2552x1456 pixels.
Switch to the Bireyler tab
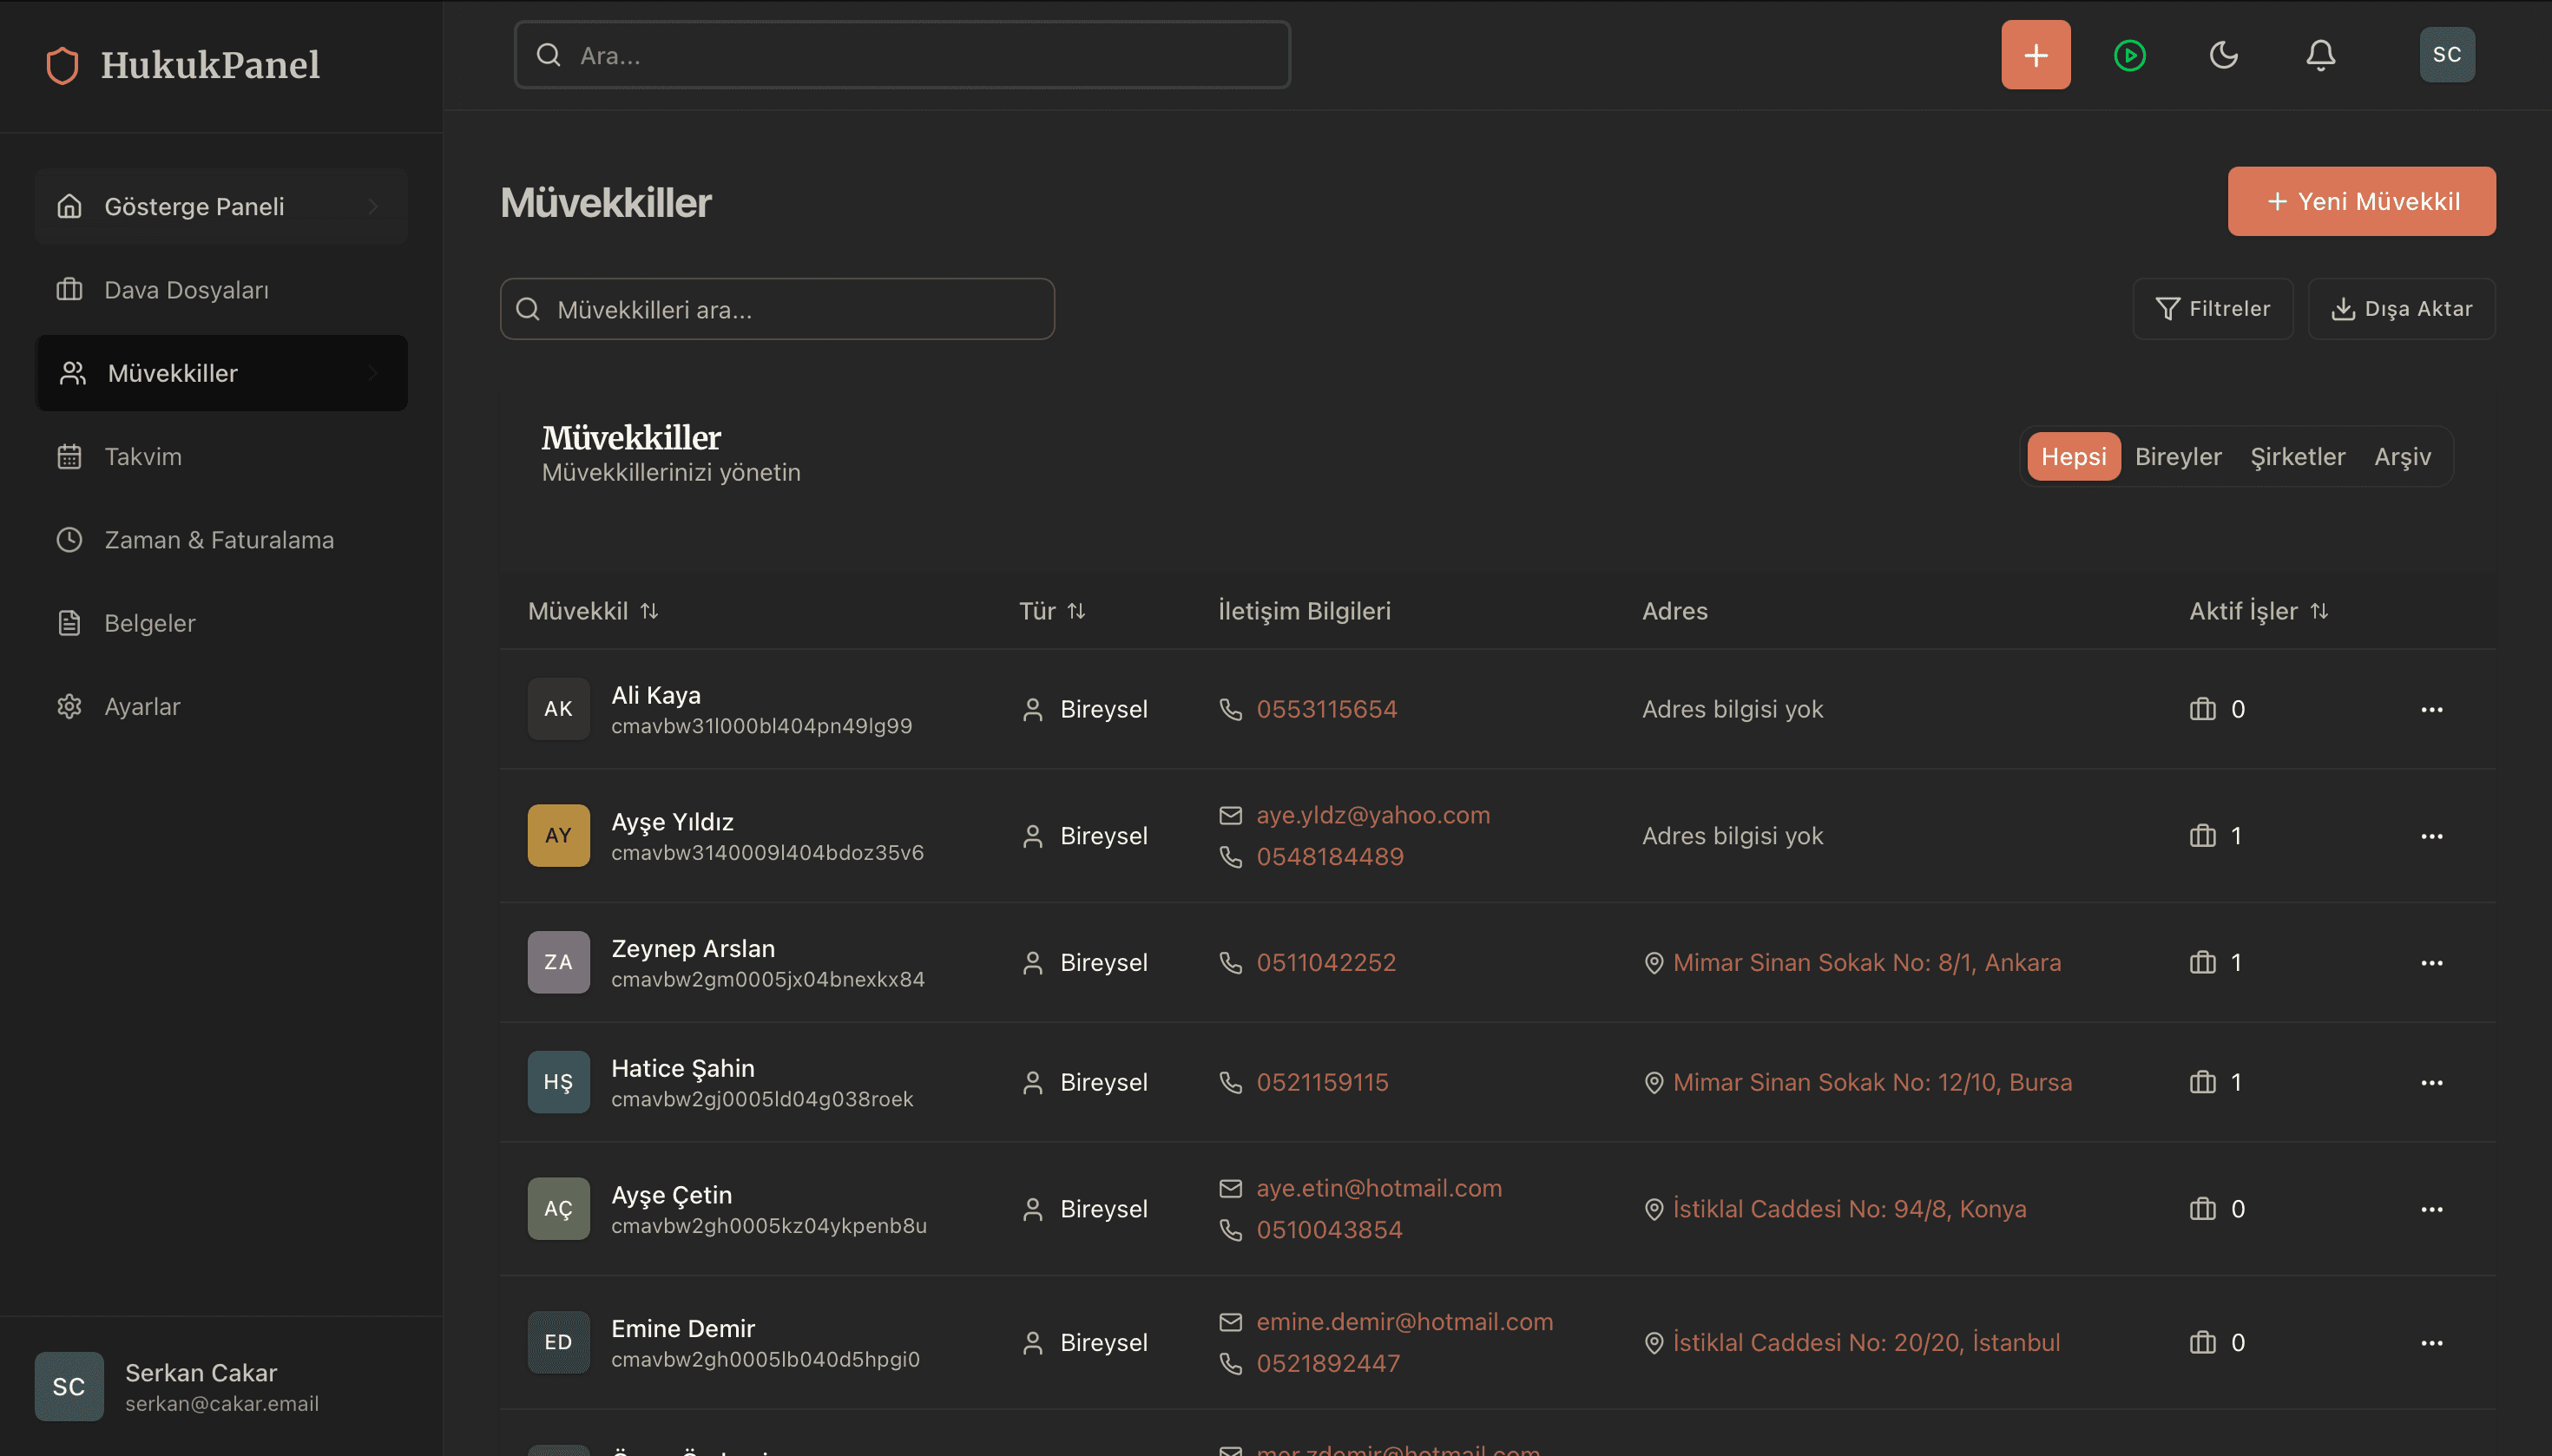tap(2177, 457)
